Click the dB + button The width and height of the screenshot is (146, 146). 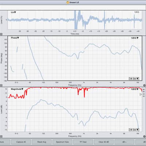click(x=124, y=142)
